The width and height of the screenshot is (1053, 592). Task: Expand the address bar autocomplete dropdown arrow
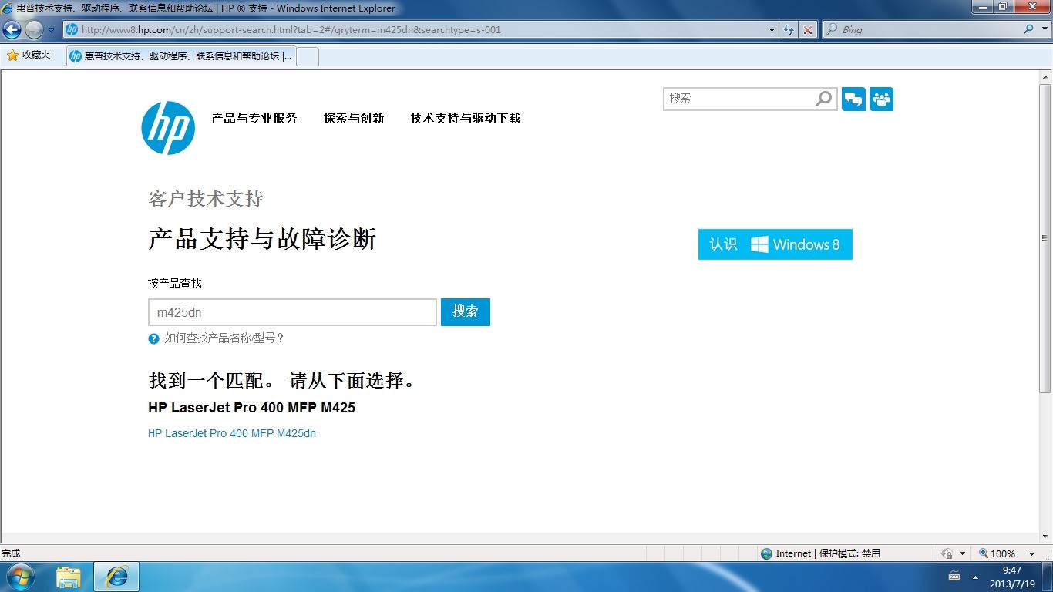pyautogui.click(x=772, y=30)
